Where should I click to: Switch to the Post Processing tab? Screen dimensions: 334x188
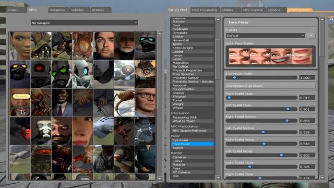pos(204,10)
